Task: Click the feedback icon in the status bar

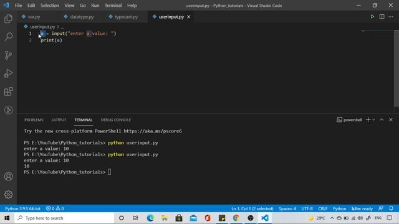Action: (x=381, y=208)
